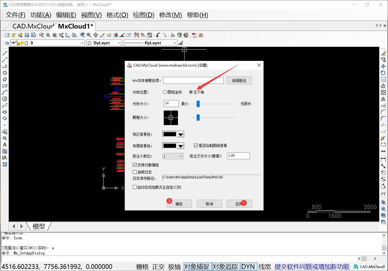Screen dimensions: 388x271
Task: Click the Mirror tool in the right toolbar
Action: point(383,98)
